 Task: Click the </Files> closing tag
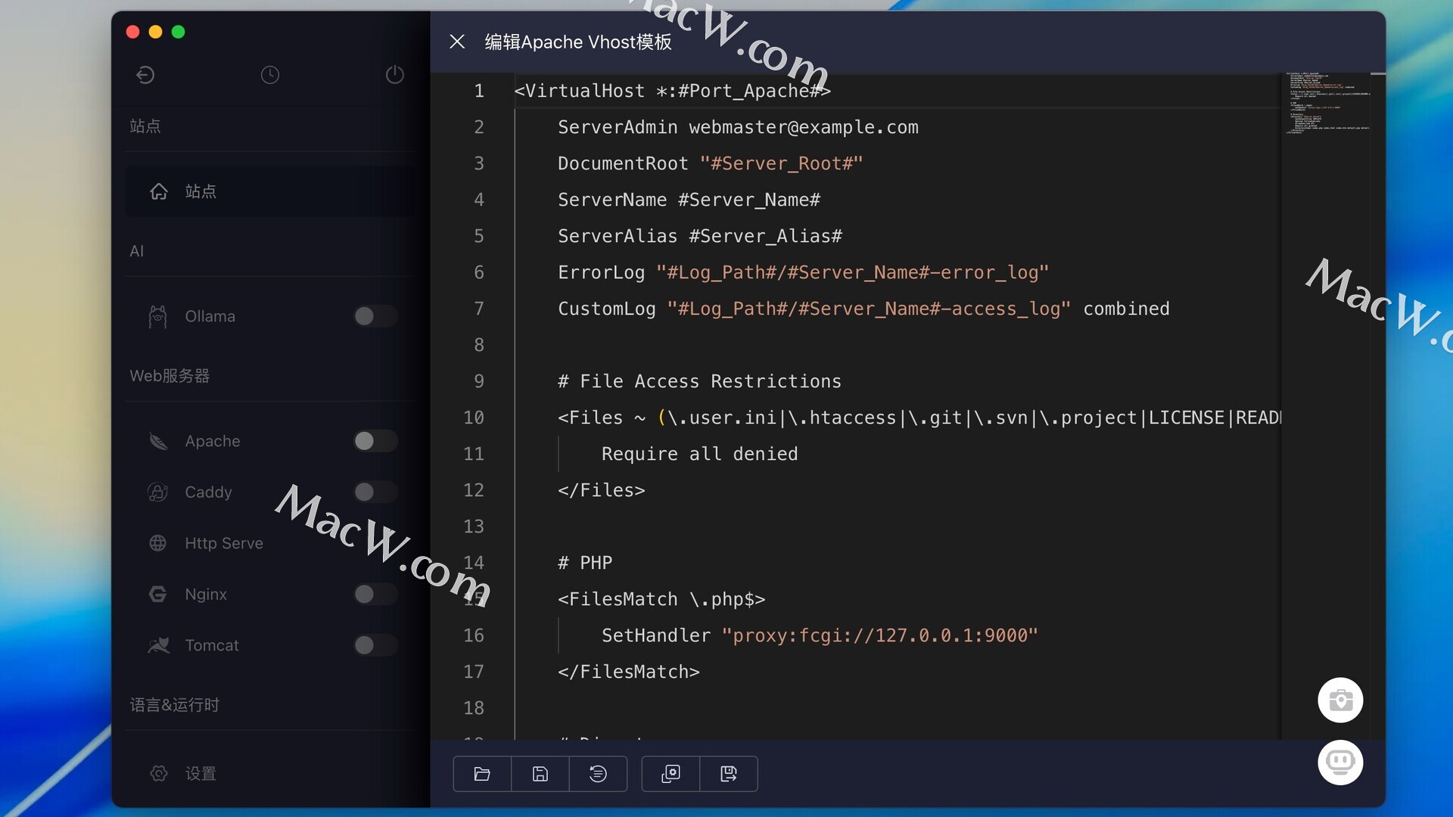tap(602, 490)
